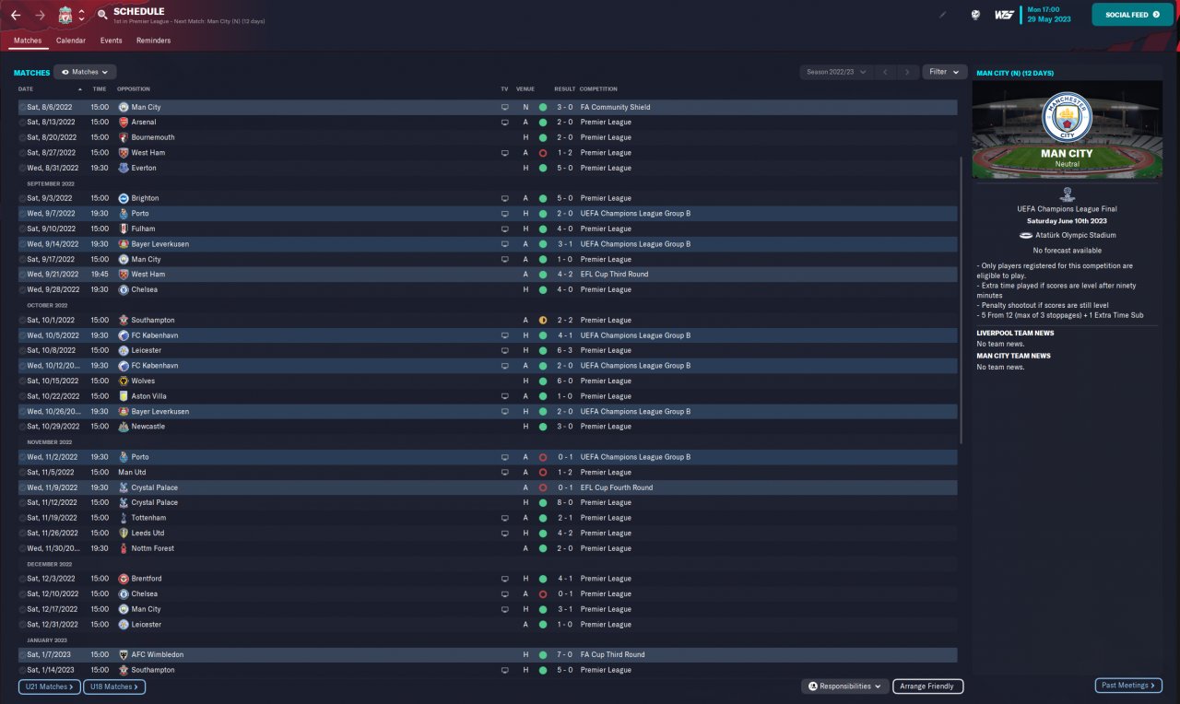Open the Responsibilities dropdown
This screenshot has height=704, width=1180.
[844, 686]
